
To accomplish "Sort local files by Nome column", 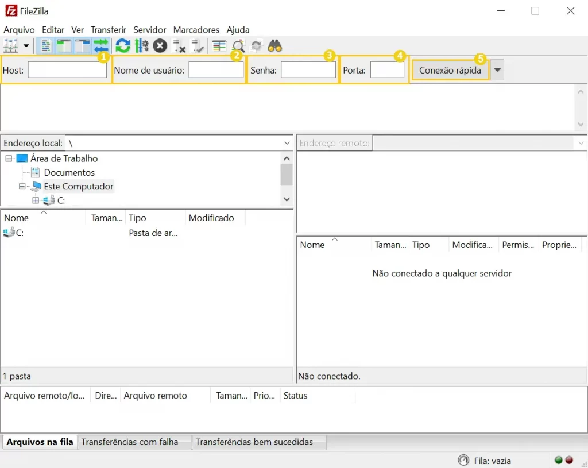I will pyautogui.click(x=43, y=218).
